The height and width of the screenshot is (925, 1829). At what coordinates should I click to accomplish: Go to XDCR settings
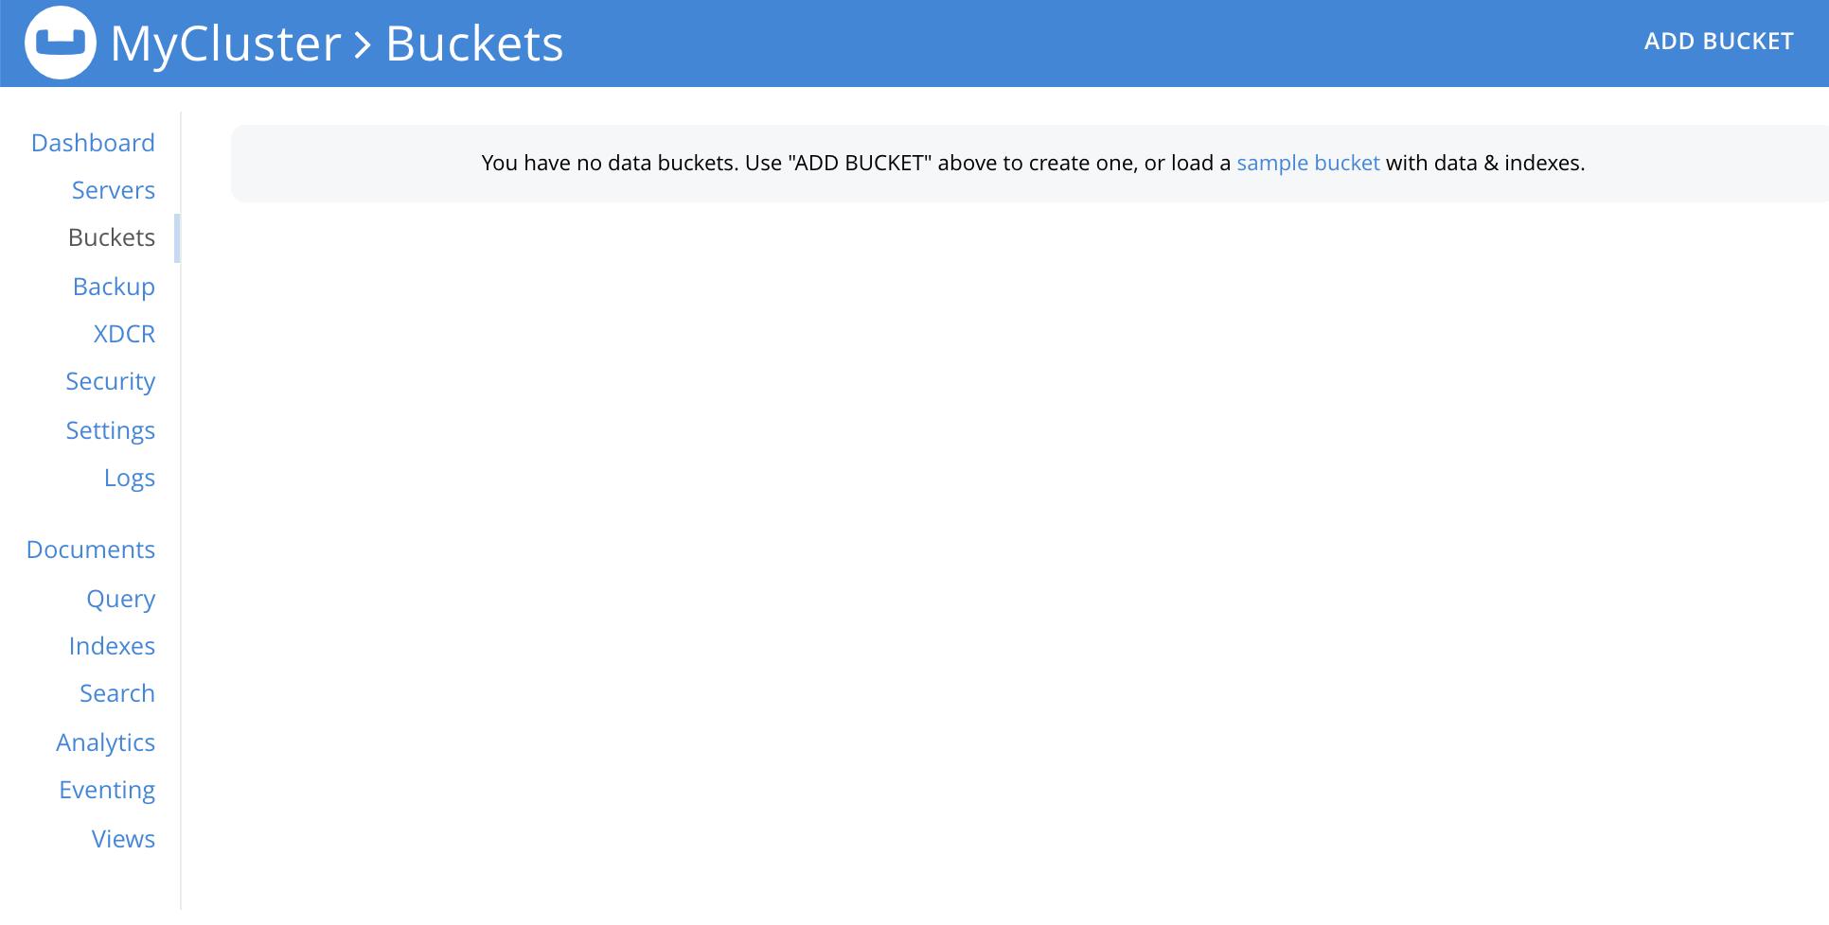point(124,333)
